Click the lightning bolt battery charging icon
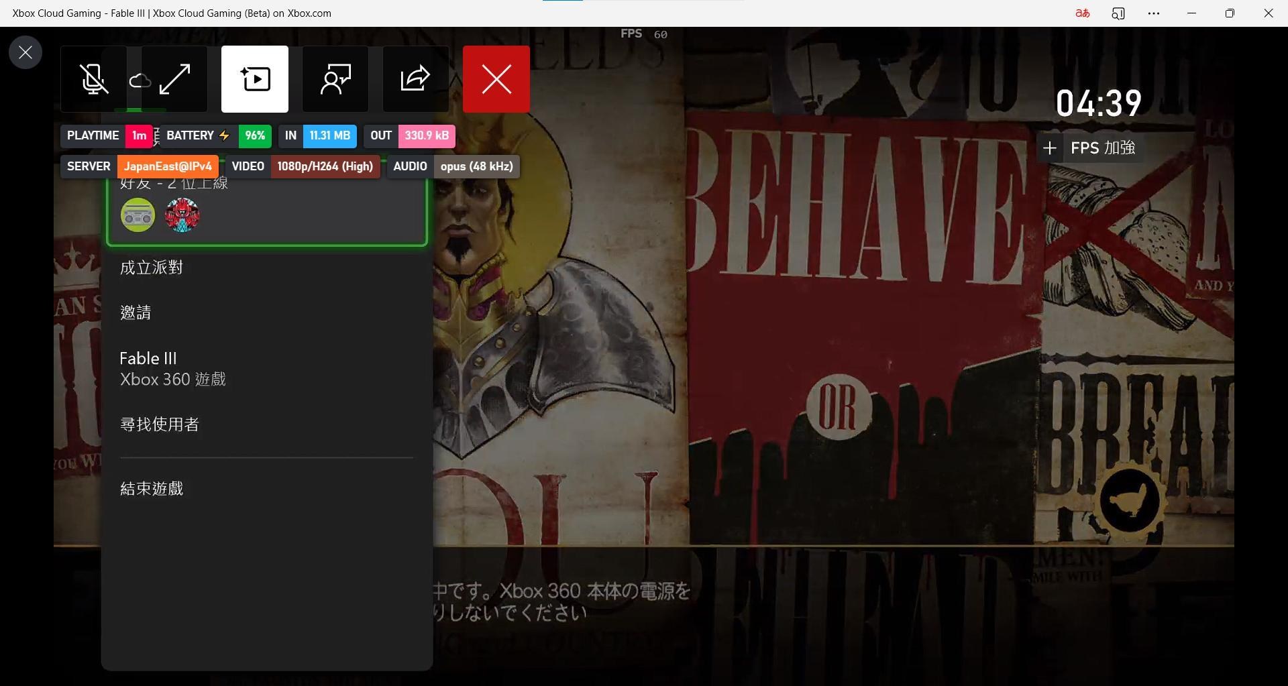The height and width of the screenshot is (686, 1288). 224,135
